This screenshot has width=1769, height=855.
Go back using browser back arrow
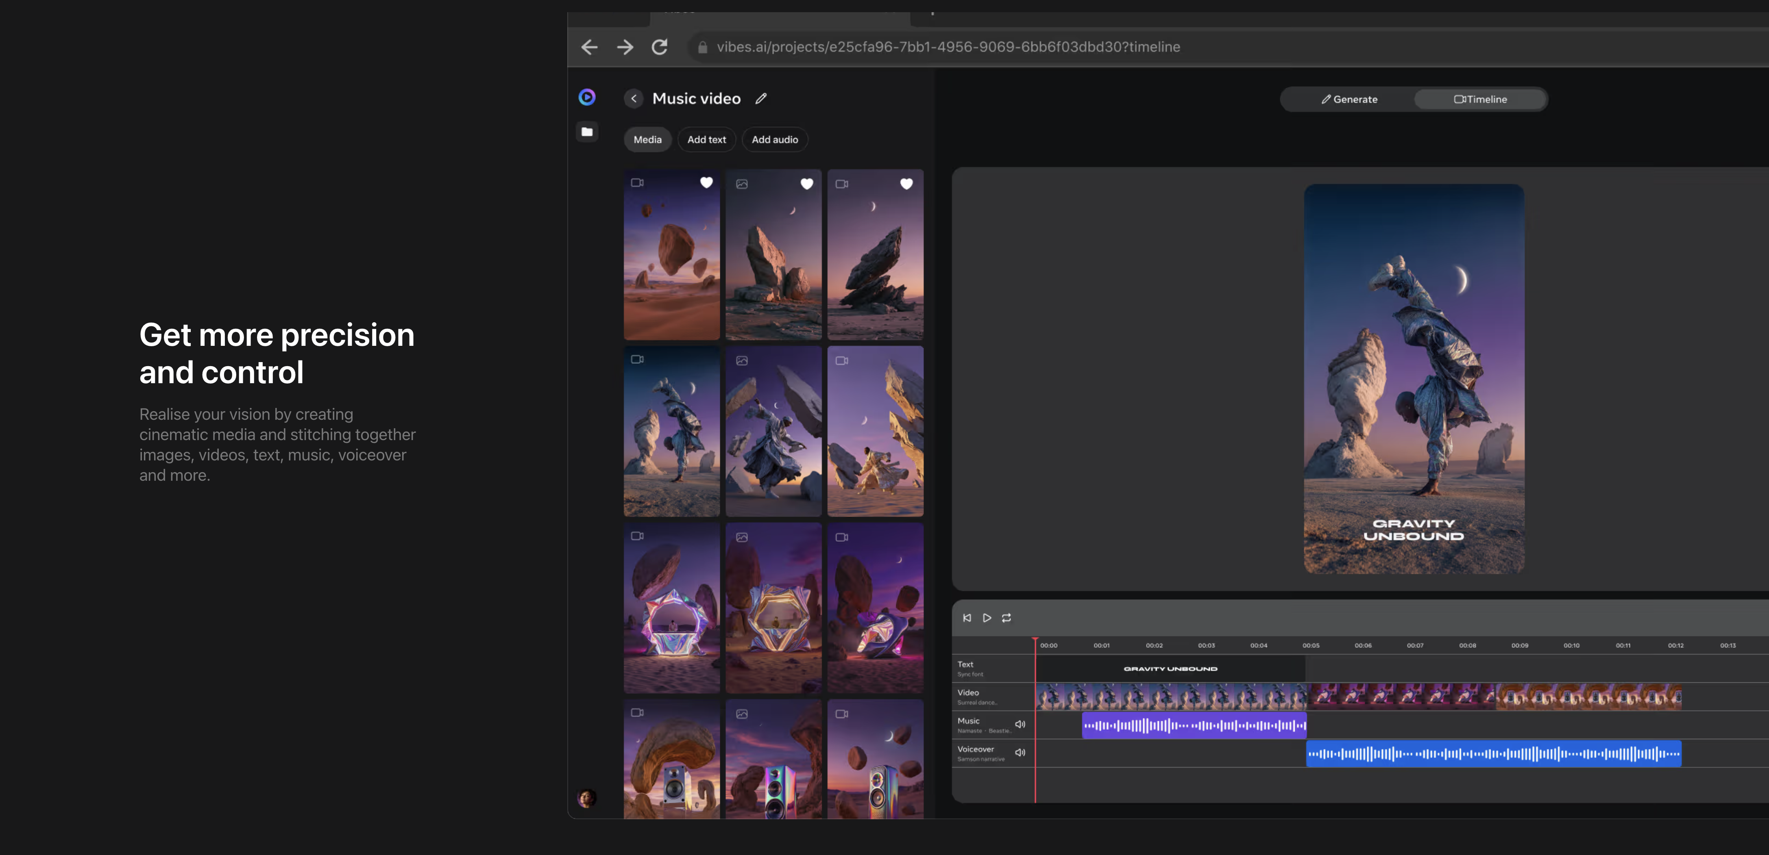click(589, 47)
